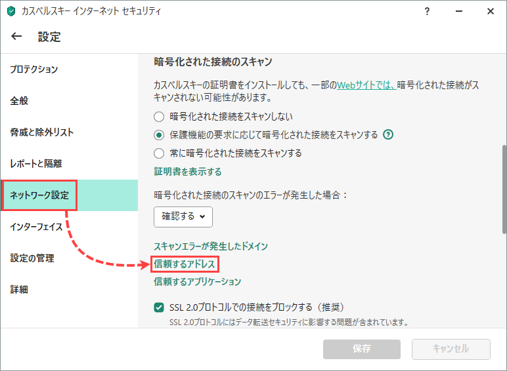Click the キャンセル button
This screenshot has height=371, width=507.
(x=451, y=349)
